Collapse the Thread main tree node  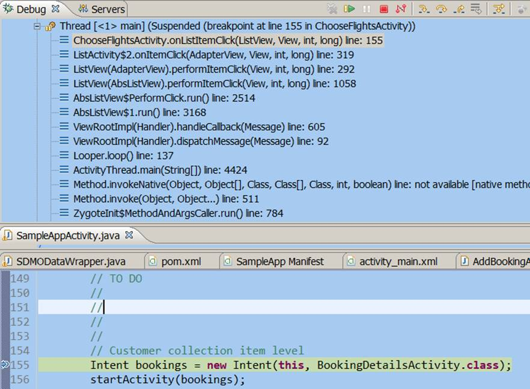coord(37,26)
